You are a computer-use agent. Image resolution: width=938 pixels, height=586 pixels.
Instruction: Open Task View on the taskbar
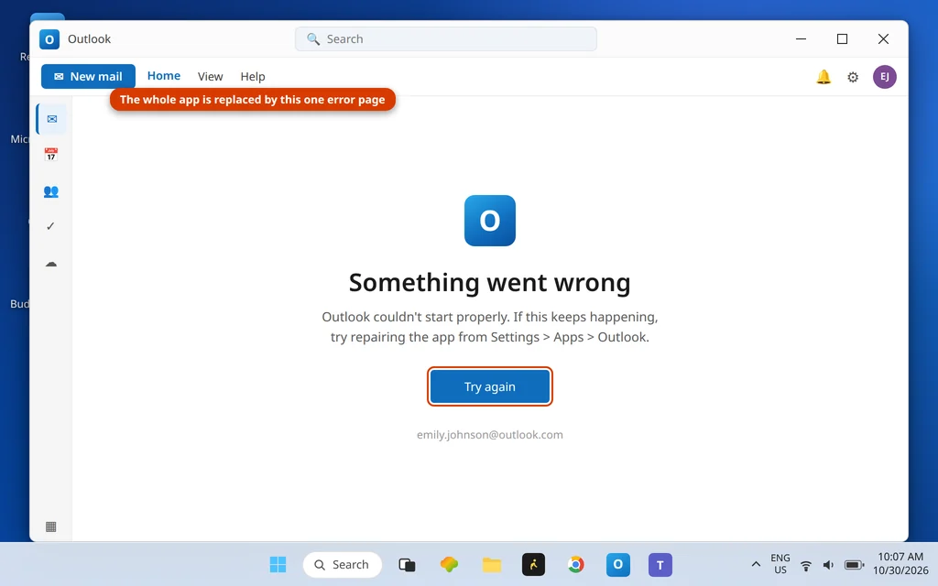407,564
